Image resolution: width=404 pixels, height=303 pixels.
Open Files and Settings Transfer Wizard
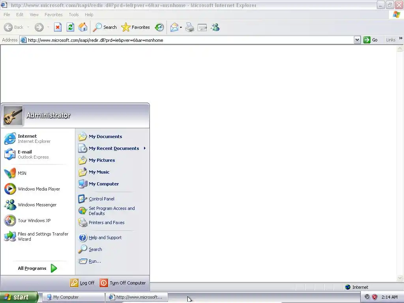click(38, 236)
